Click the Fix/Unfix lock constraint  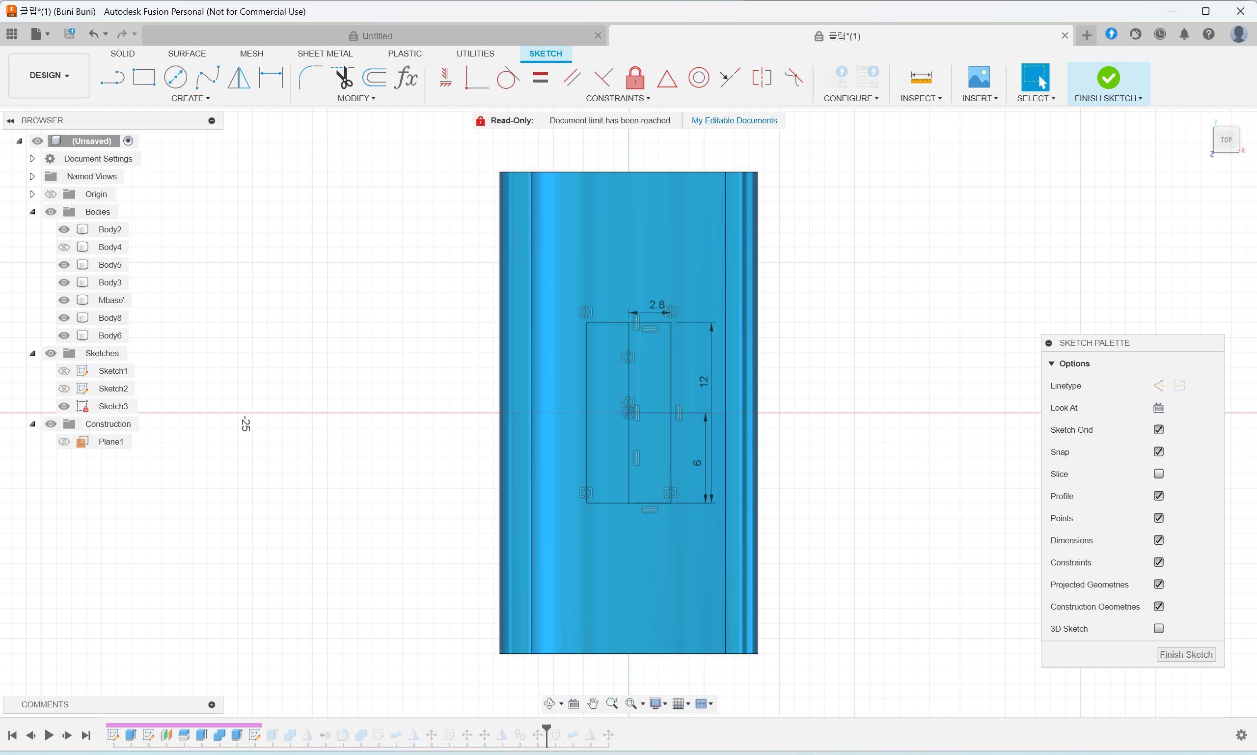click(x=635, y=78)
